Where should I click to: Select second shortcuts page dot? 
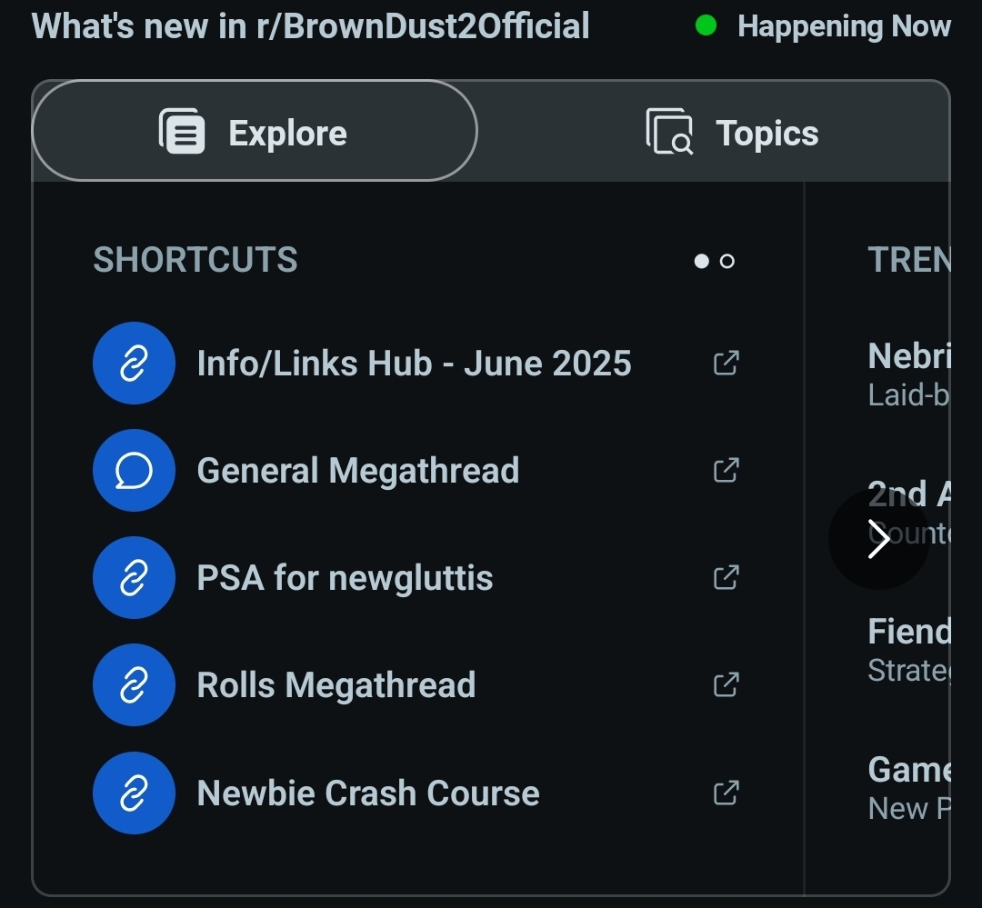727,261
